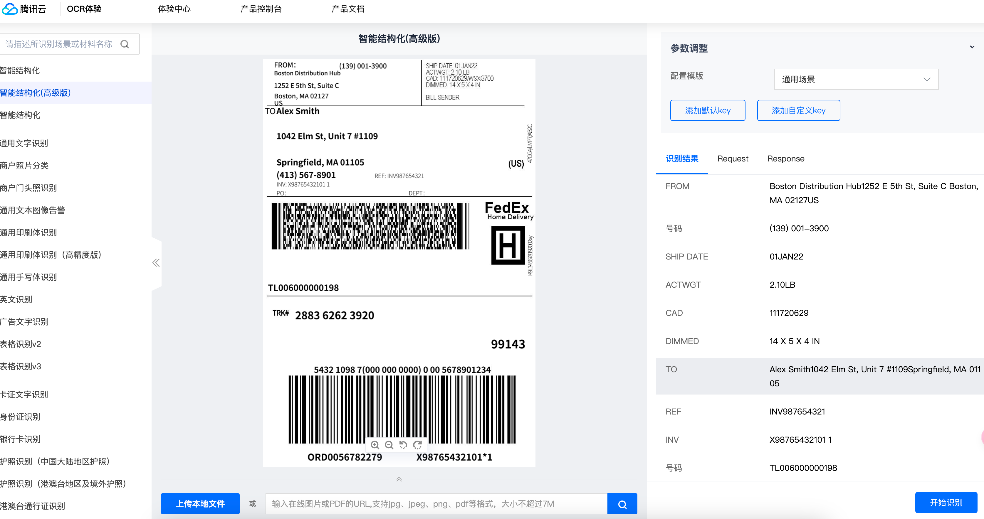Collapse the 参数调整 panel

coord(972,47)
